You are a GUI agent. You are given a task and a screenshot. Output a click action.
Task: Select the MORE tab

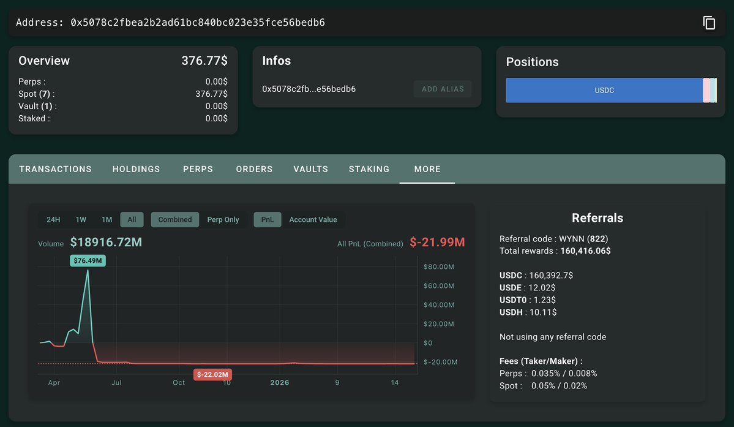pyautogui.click(x=427, y=169)
